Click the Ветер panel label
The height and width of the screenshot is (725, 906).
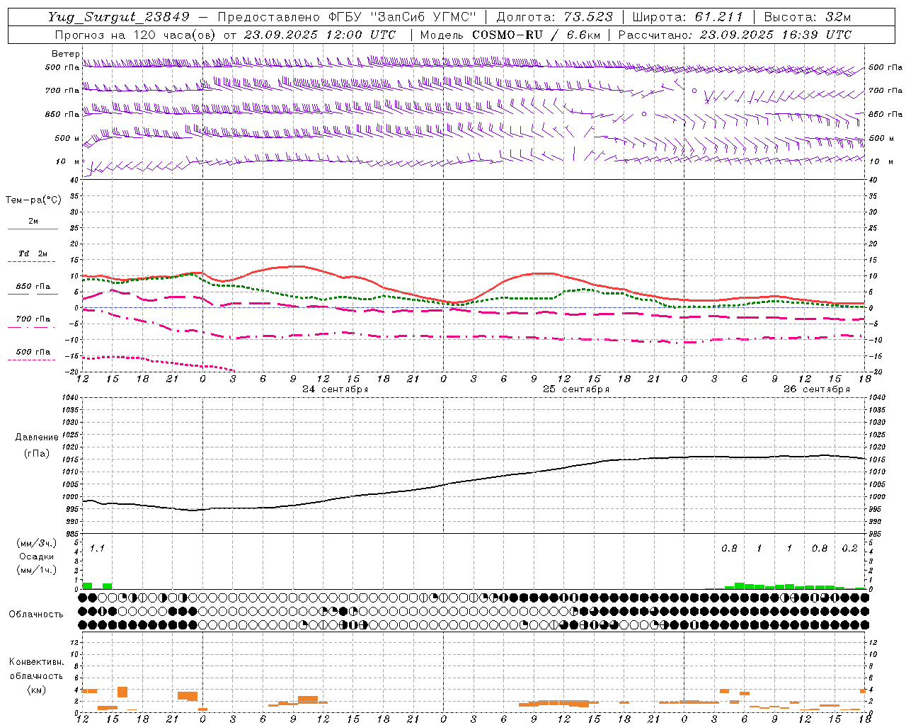point(66,54)
